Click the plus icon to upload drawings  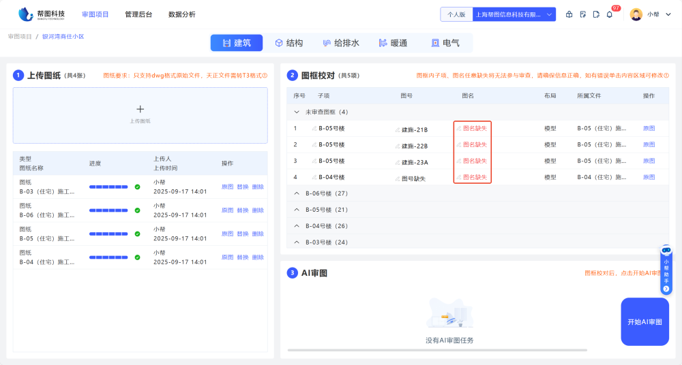click(140, 109)
